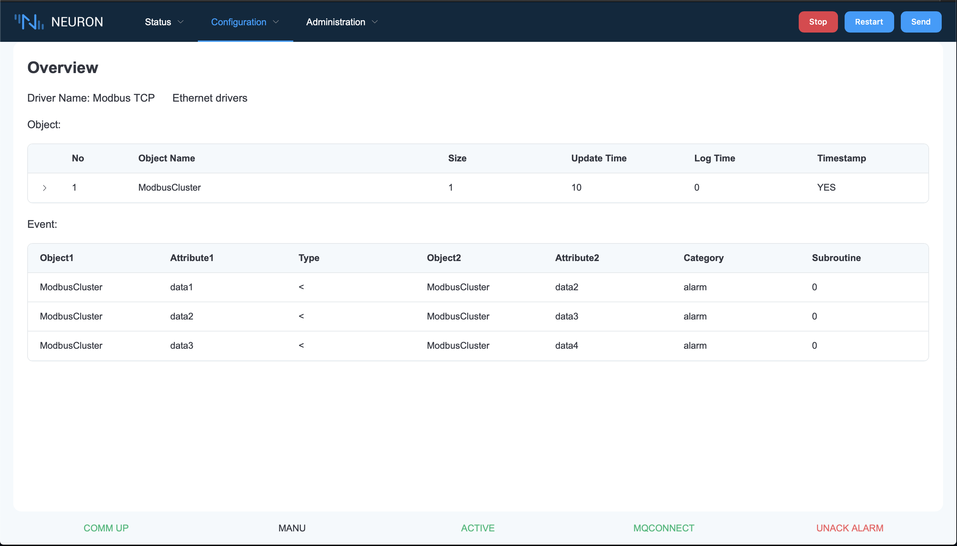Screen dimensions: 957x546
Task: Expand the Configuration dropdown chevron
Action: tap(276, 22)
